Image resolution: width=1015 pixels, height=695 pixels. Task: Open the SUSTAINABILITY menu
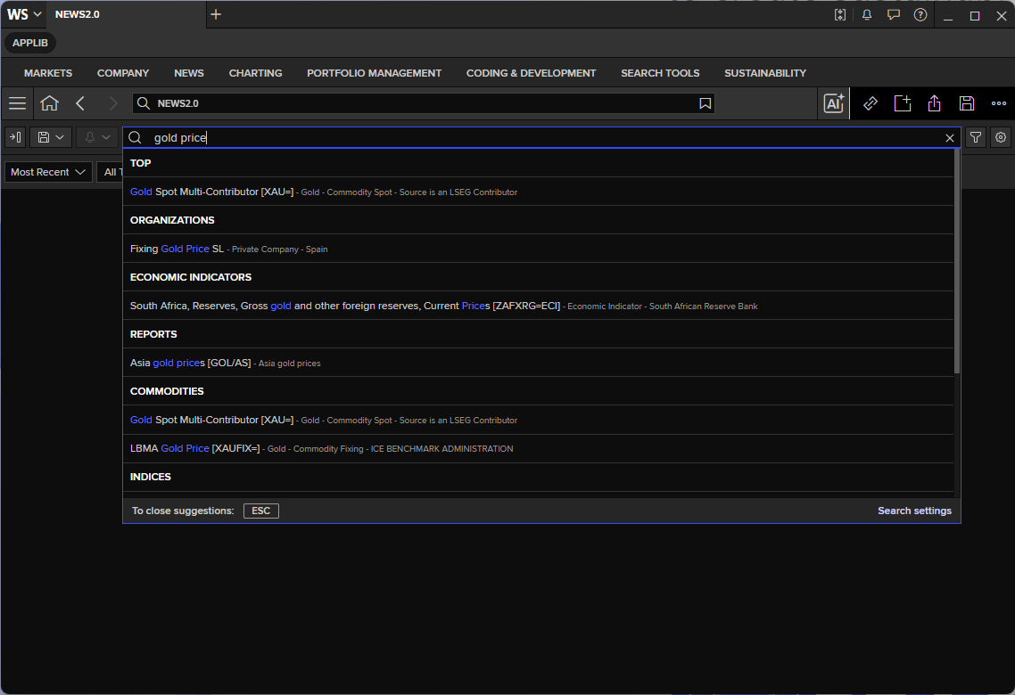coord(765,73)
